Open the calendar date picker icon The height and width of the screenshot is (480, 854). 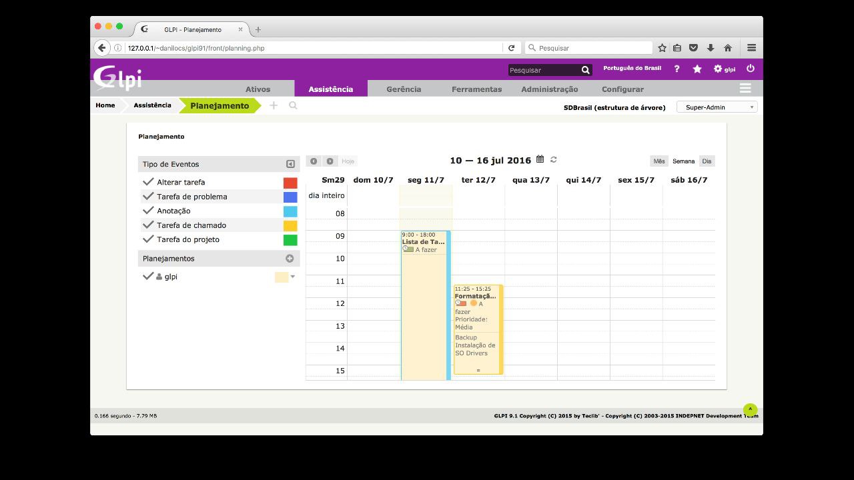coord(540,159)
